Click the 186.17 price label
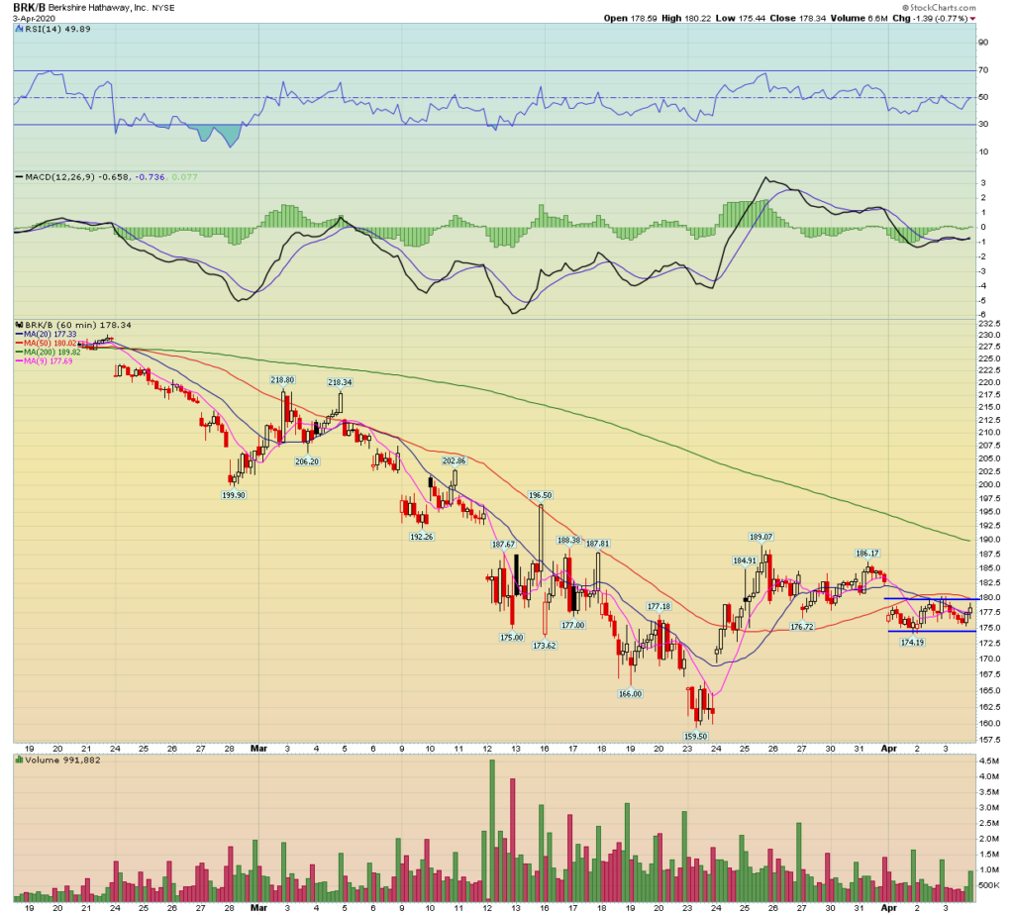Viewport: 1014px width, 915px height. pos(867,554)
